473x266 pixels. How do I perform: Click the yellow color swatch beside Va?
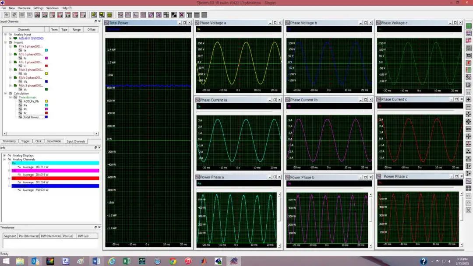pos(46,73)
